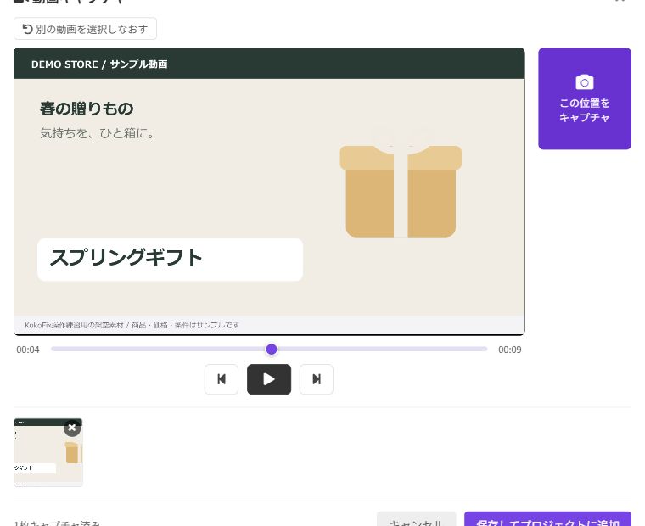
Task: Select the captured frame thumbnail
Action: coord(48,452)
